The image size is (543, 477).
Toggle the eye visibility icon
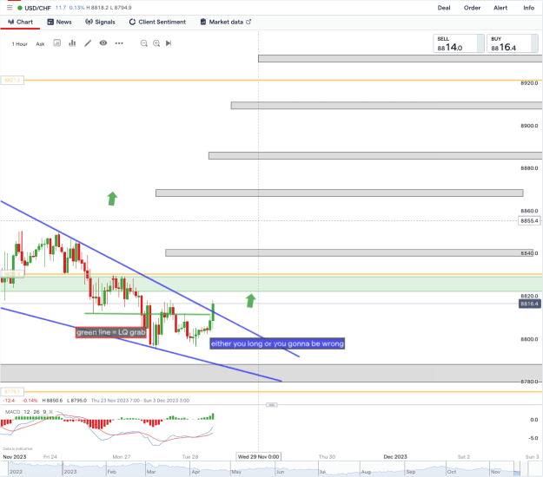103,42
